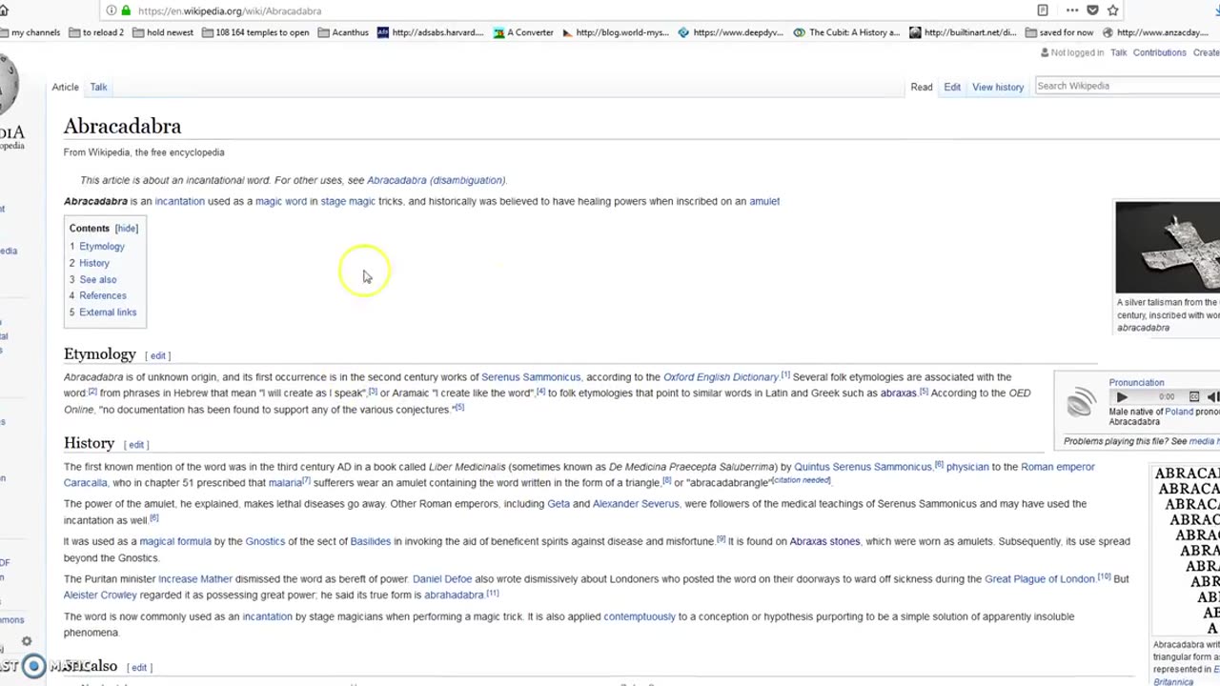Open Serenus Sammonicus link in Etymology
Screen dimensions: 1220x686
click(531, 377)
